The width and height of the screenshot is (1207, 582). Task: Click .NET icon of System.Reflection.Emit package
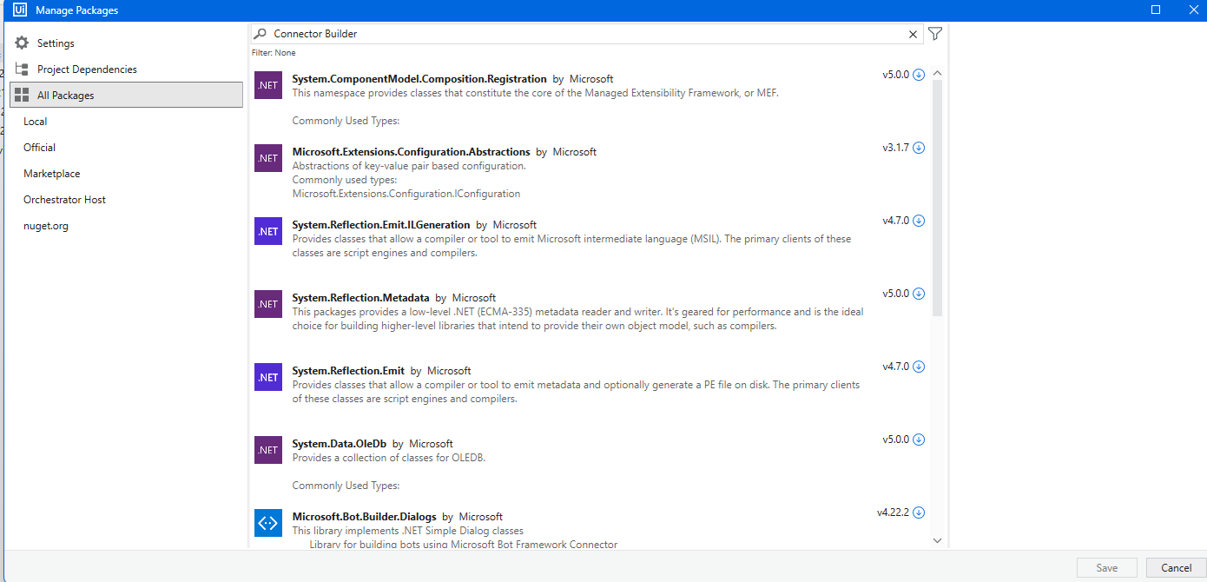pos(268,377)
